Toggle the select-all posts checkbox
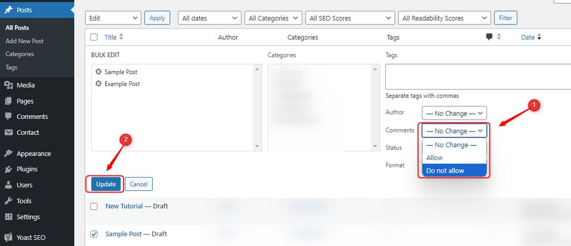The image size is (571, 246). 94,37
